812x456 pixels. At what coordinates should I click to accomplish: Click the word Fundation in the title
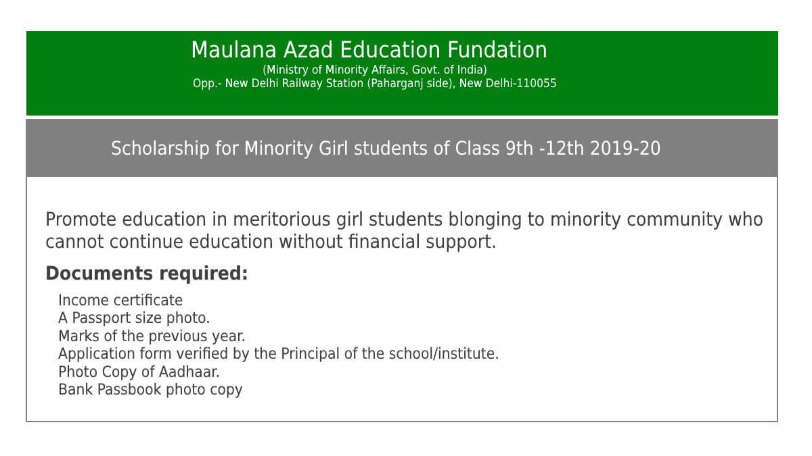coord(497,50)
